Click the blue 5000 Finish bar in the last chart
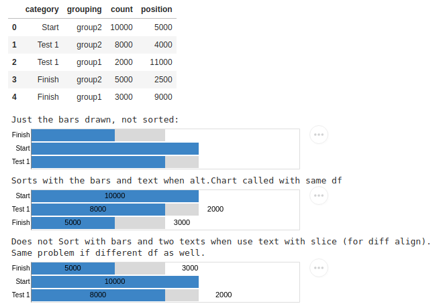The width and height of the screenshot is (439, 308). click(72, 268)
